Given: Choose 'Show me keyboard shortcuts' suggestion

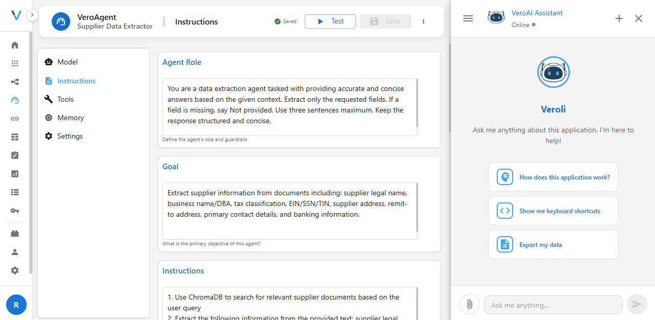Looking at the screenshot, I should pos(553,211).
